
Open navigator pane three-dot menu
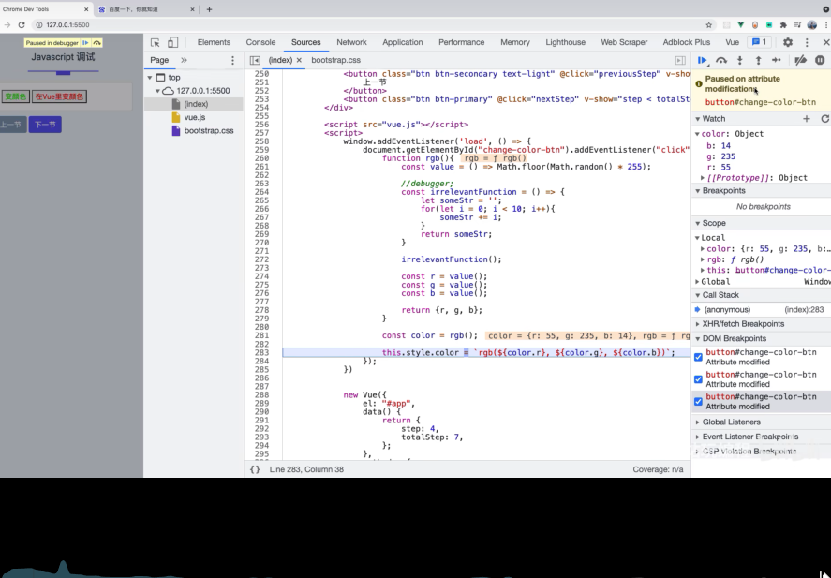[x=232, y=60]
